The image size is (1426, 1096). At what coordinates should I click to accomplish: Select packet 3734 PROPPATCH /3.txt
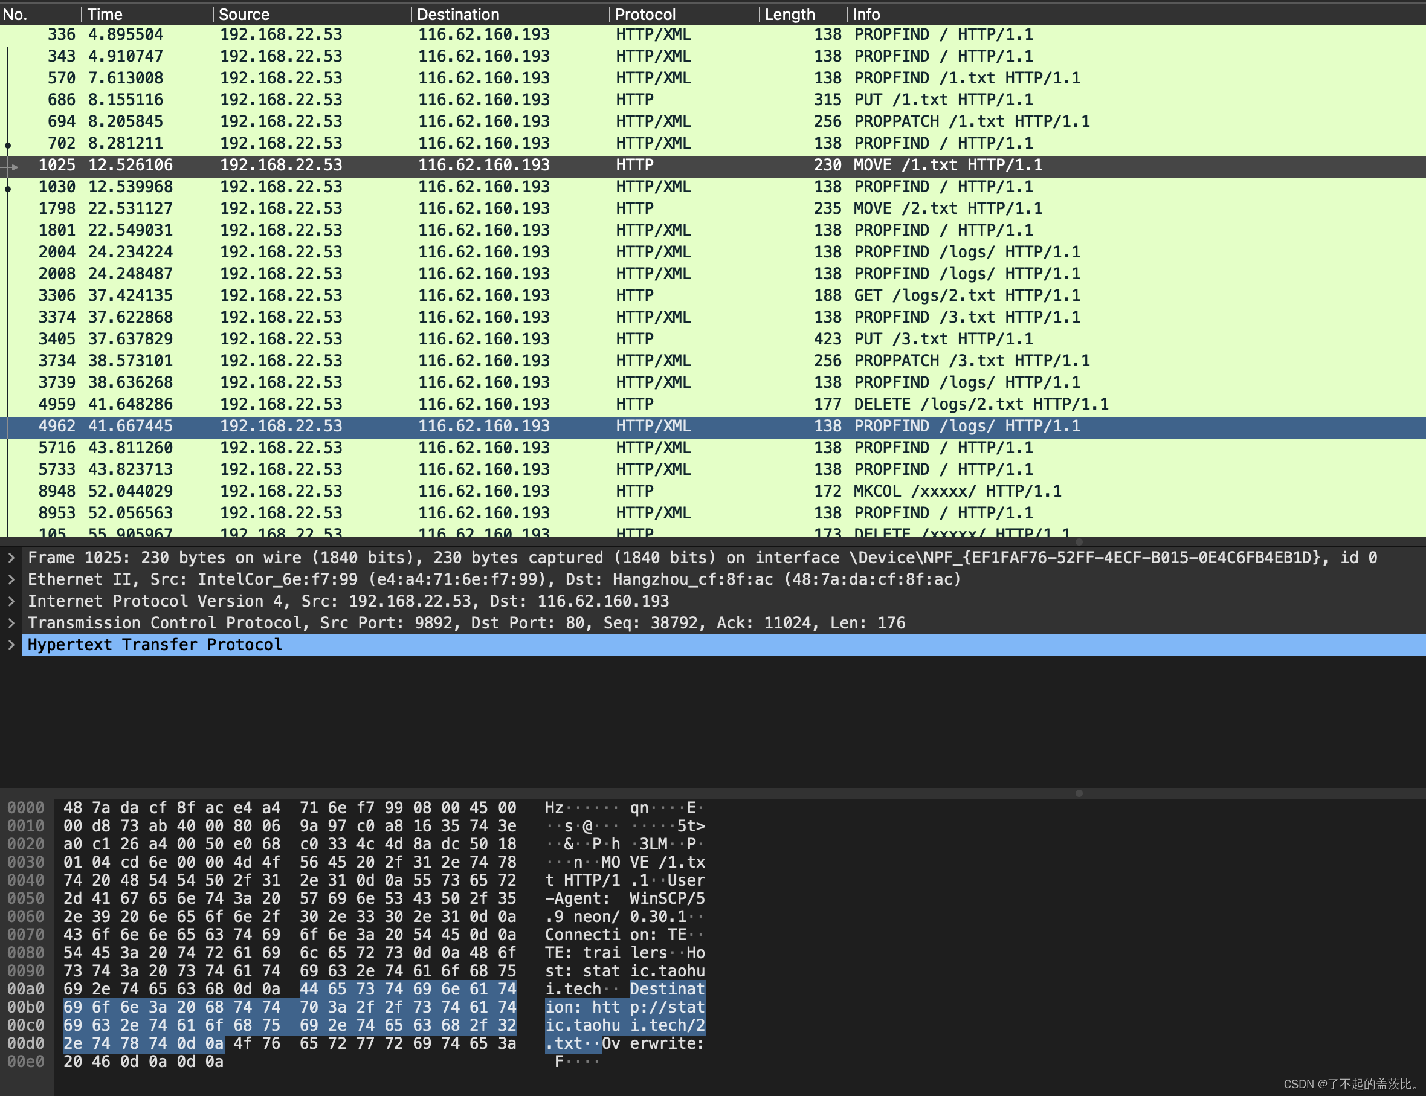tap(713, 361)
